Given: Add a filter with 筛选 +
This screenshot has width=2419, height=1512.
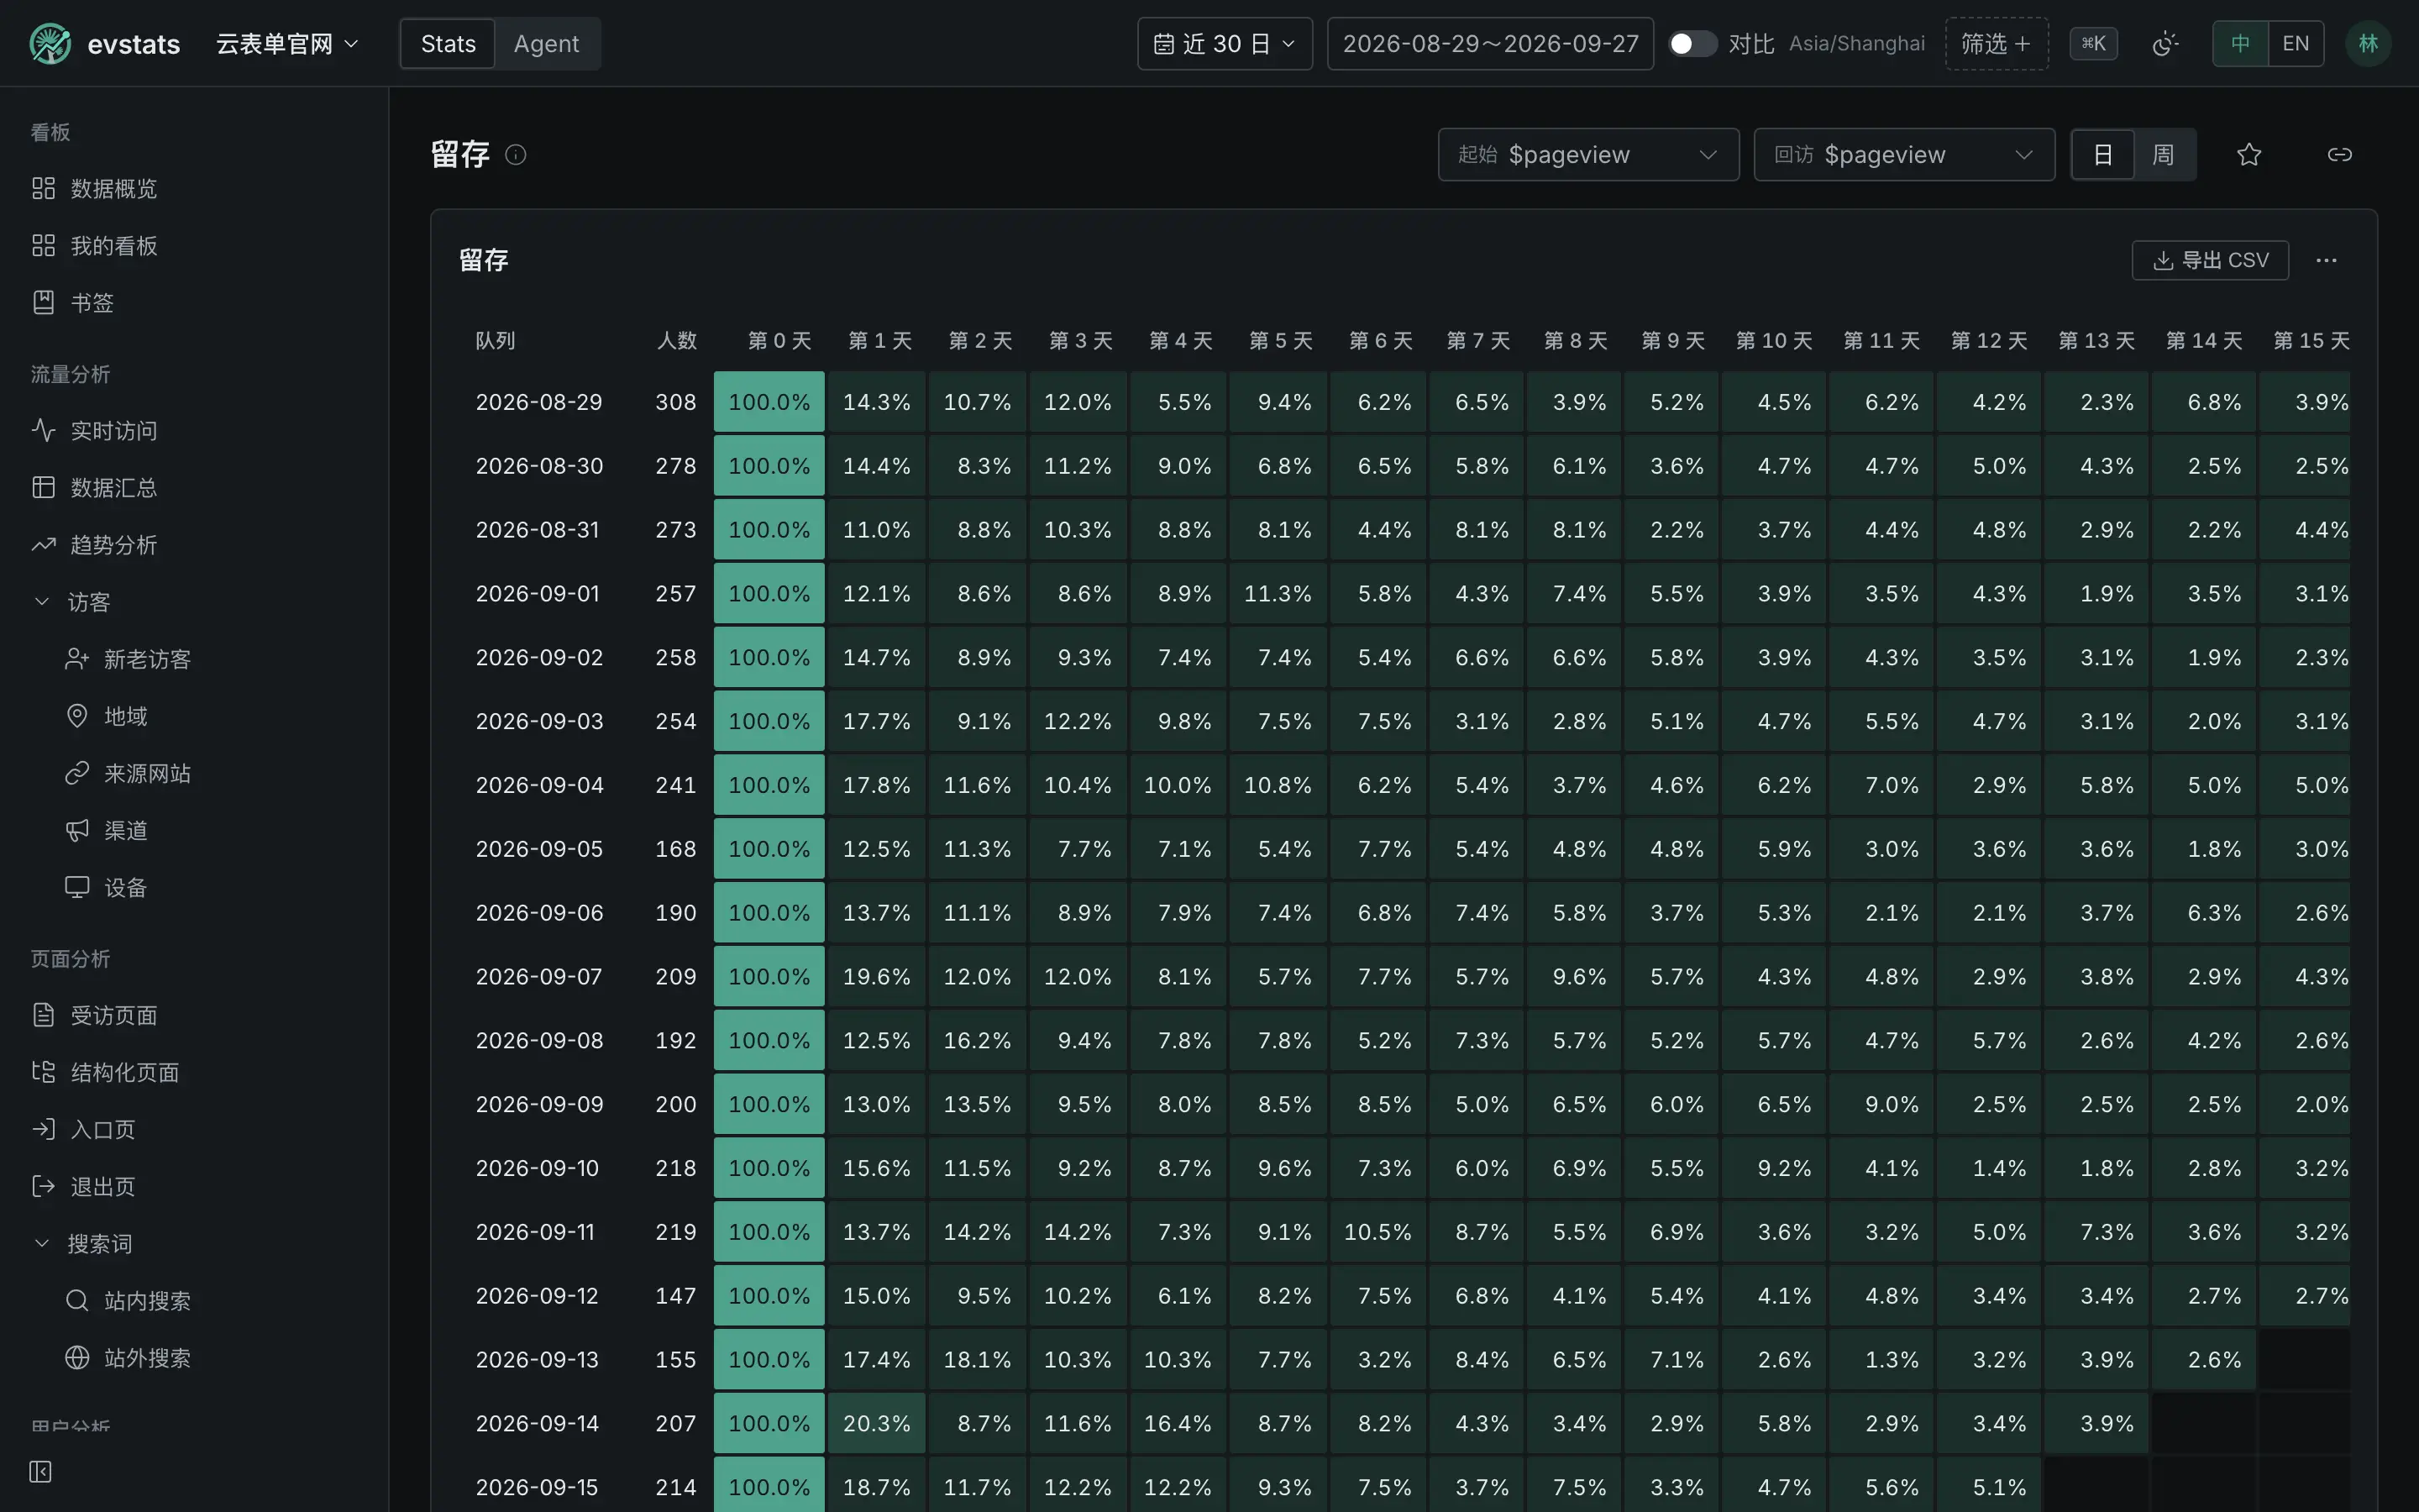Looking at the screenshot, I should tap(1997, 44).
